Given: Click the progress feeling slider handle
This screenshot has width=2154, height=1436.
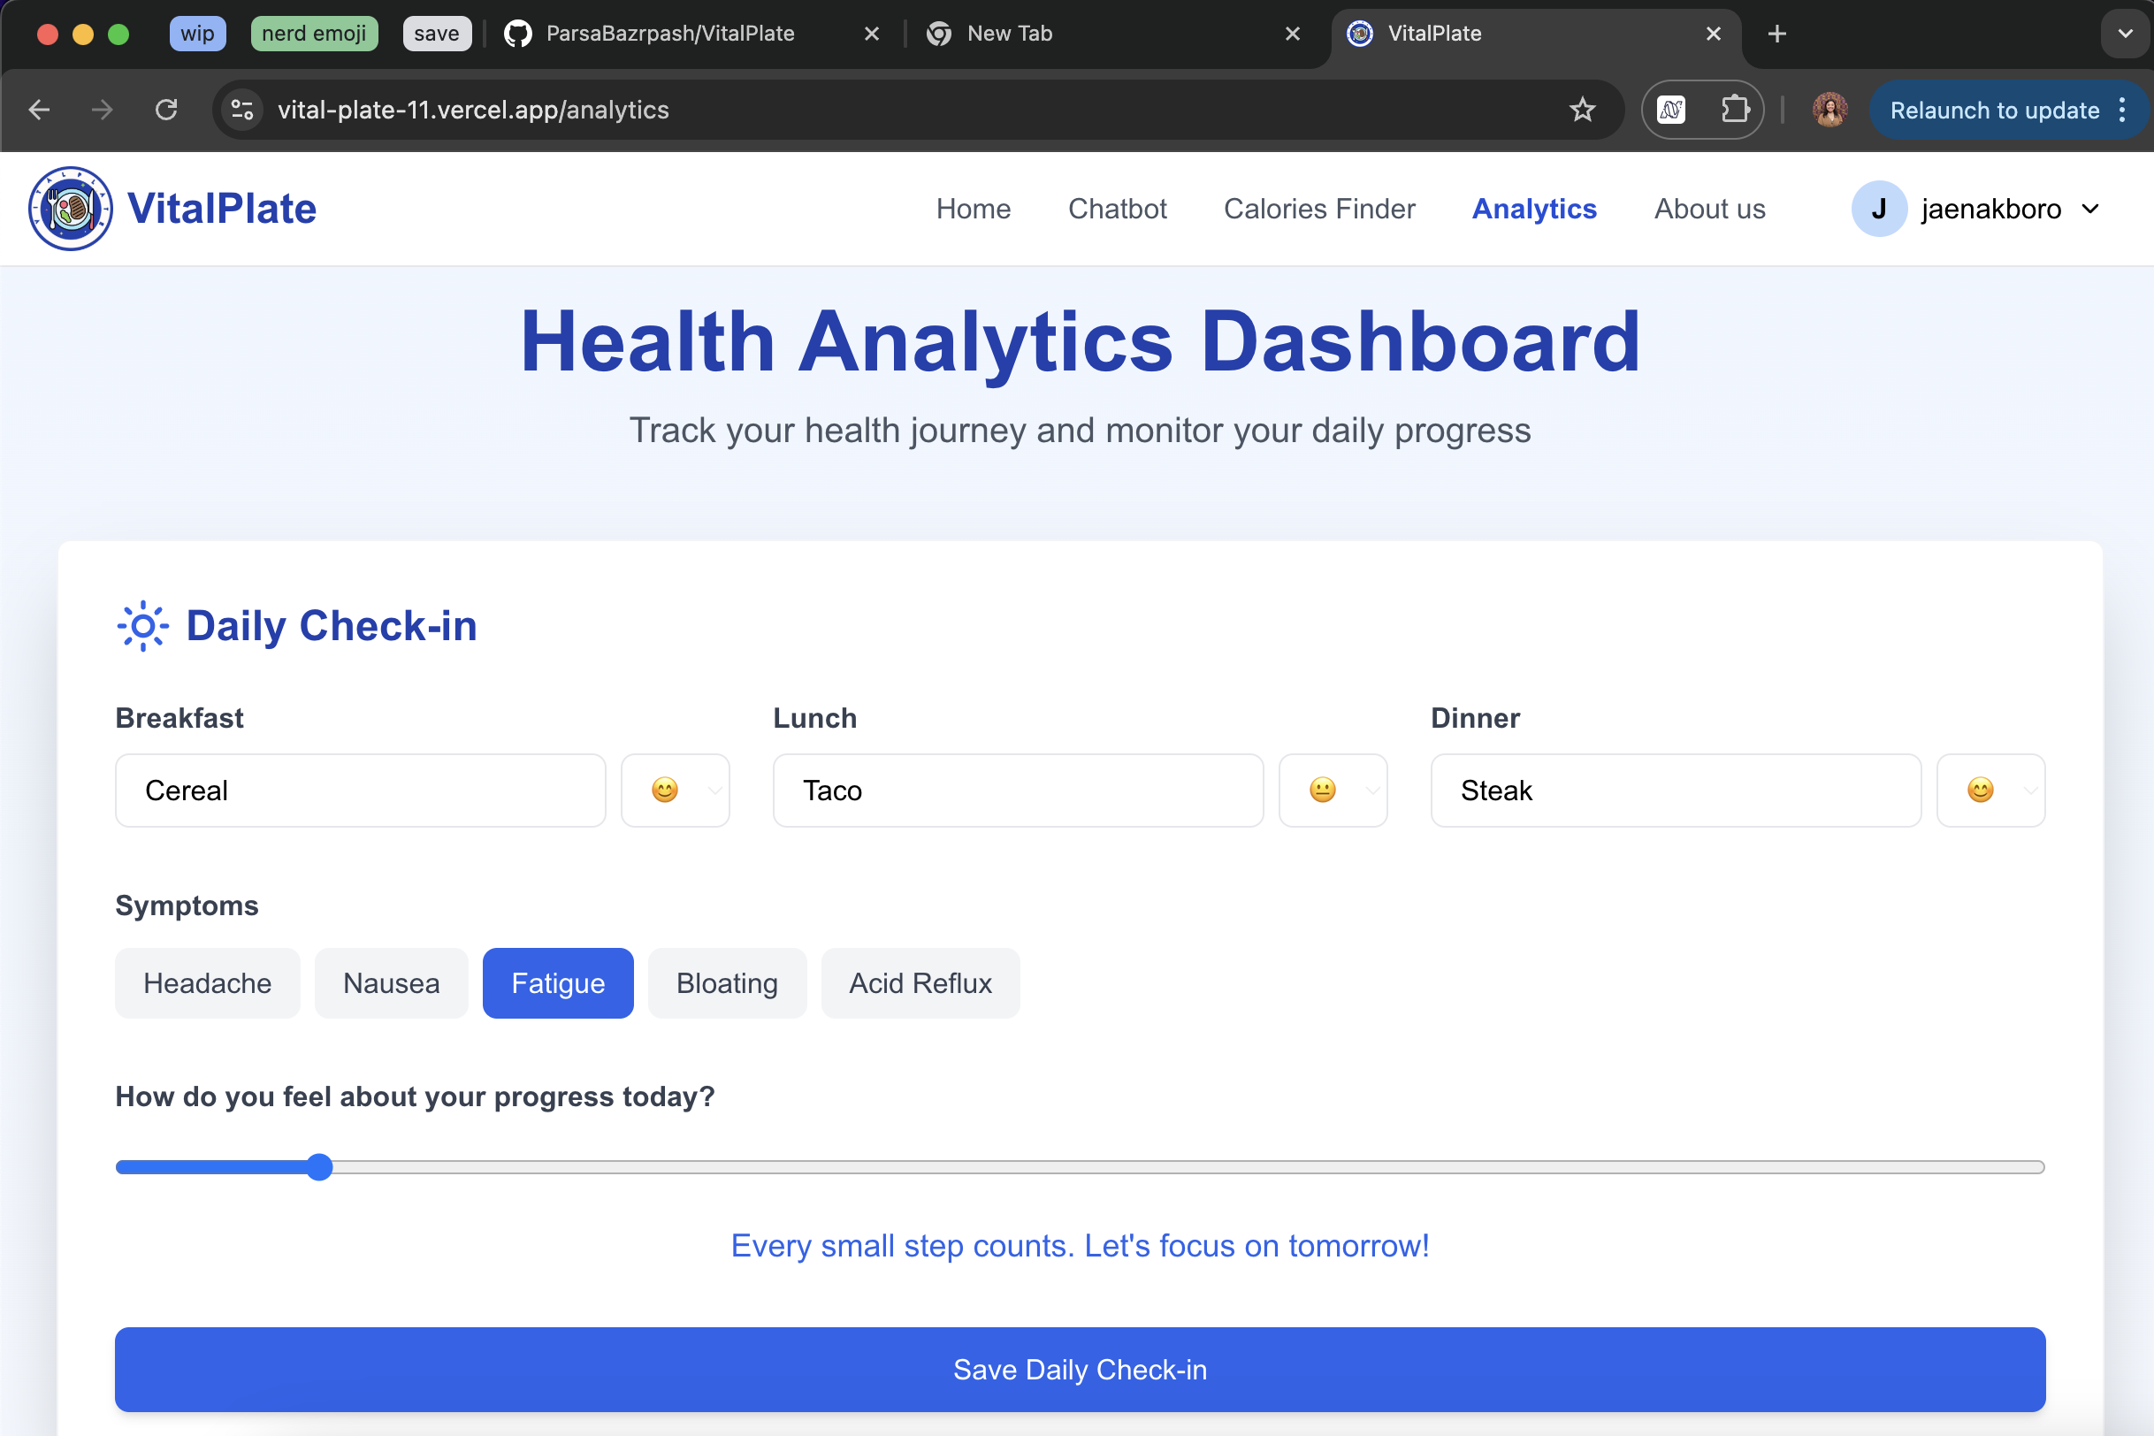Looking at the screenshot, I should click(x=319, y=1167).
